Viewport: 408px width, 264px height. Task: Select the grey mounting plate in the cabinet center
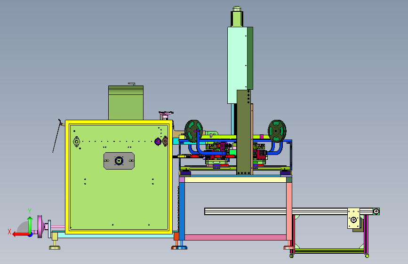119,161
